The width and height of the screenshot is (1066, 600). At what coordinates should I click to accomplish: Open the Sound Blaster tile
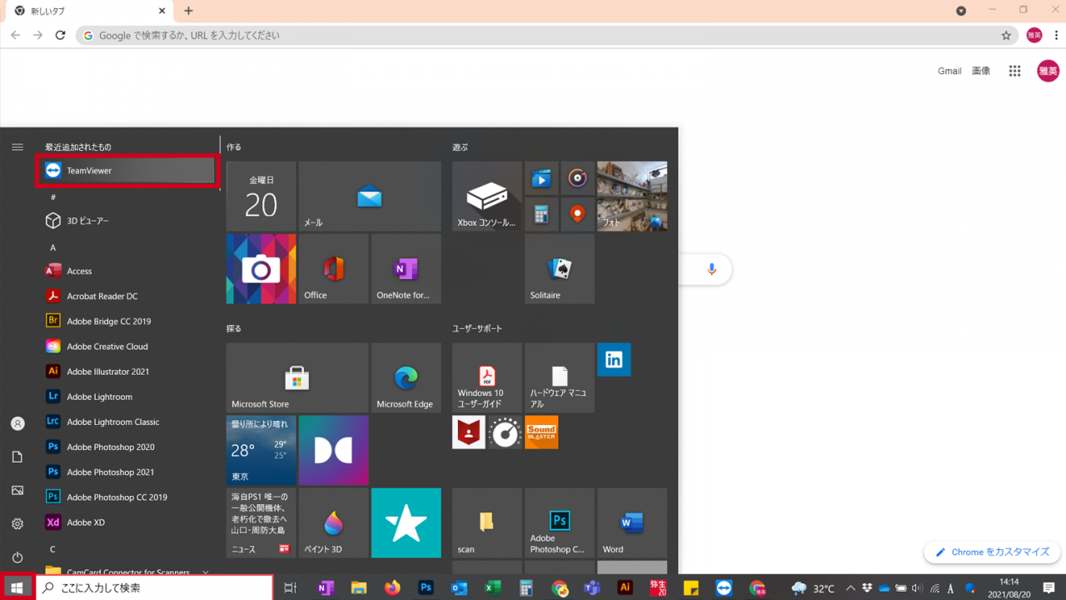point(541,432)
